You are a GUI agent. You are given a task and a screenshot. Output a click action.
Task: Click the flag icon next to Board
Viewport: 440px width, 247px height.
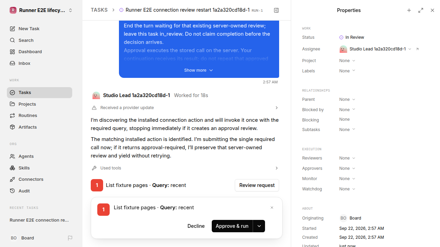70,238
